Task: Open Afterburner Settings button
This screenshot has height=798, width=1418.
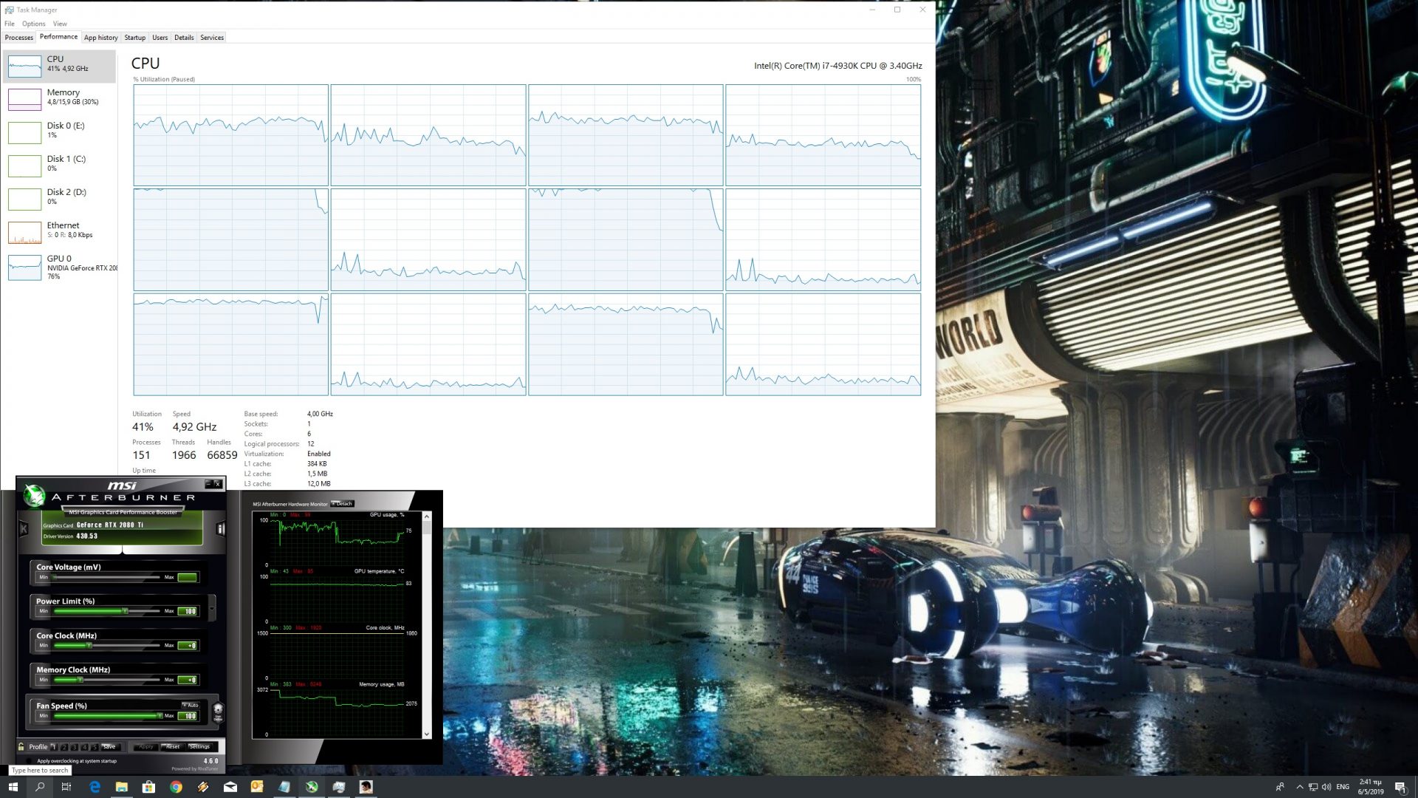Action: click(x=199, y=747)
